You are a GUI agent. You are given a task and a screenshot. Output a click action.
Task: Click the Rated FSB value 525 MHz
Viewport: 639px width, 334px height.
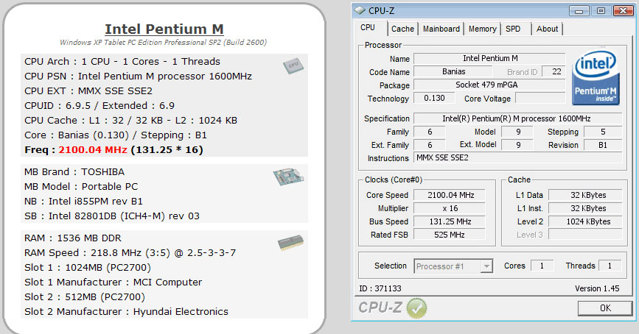coord(450,235)
